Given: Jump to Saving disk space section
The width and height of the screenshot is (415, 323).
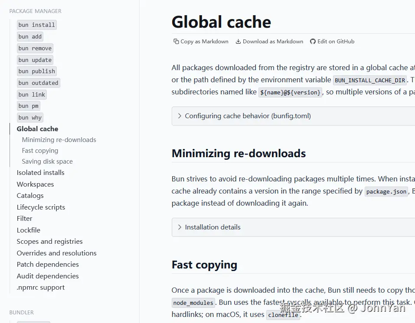Looking at the screenshot, I should [47, 161].
